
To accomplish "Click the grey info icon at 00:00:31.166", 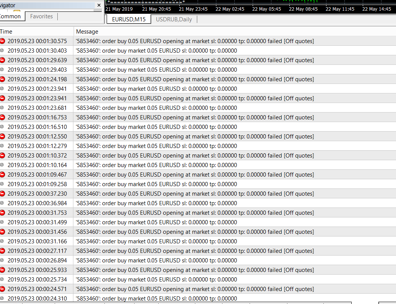I will (2, 241).
